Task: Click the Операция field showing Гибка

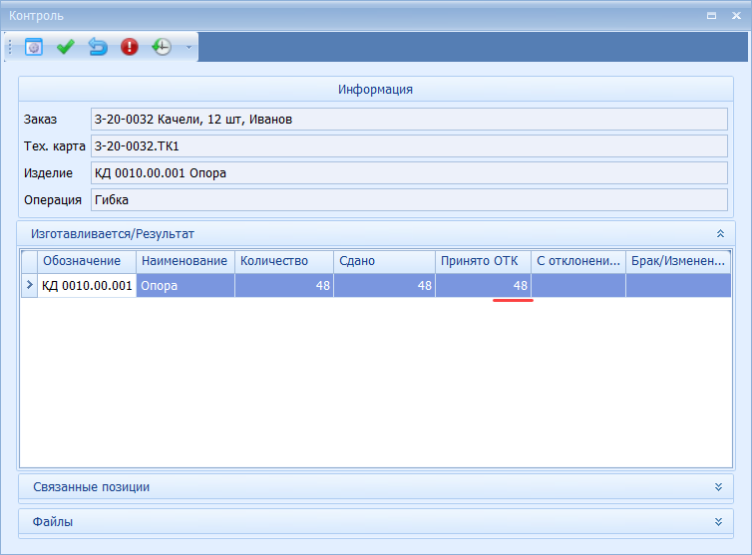Action: coord(408,200)
